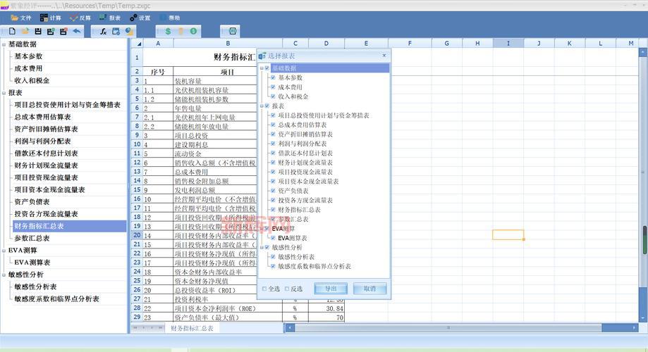Click the vertical scrollbar down arrow
The height and width of the screenshot is (352, 648).
(x=642, y=318)
